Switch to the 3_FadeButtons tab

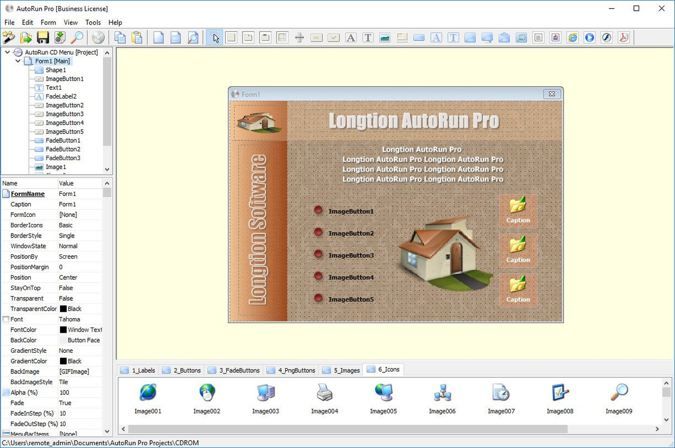pyautogui.click(x=234, y=370)
